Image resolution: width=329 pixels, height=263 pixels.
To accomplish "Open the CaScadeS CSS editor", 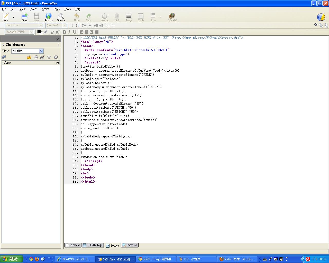I will pos(172,17).
